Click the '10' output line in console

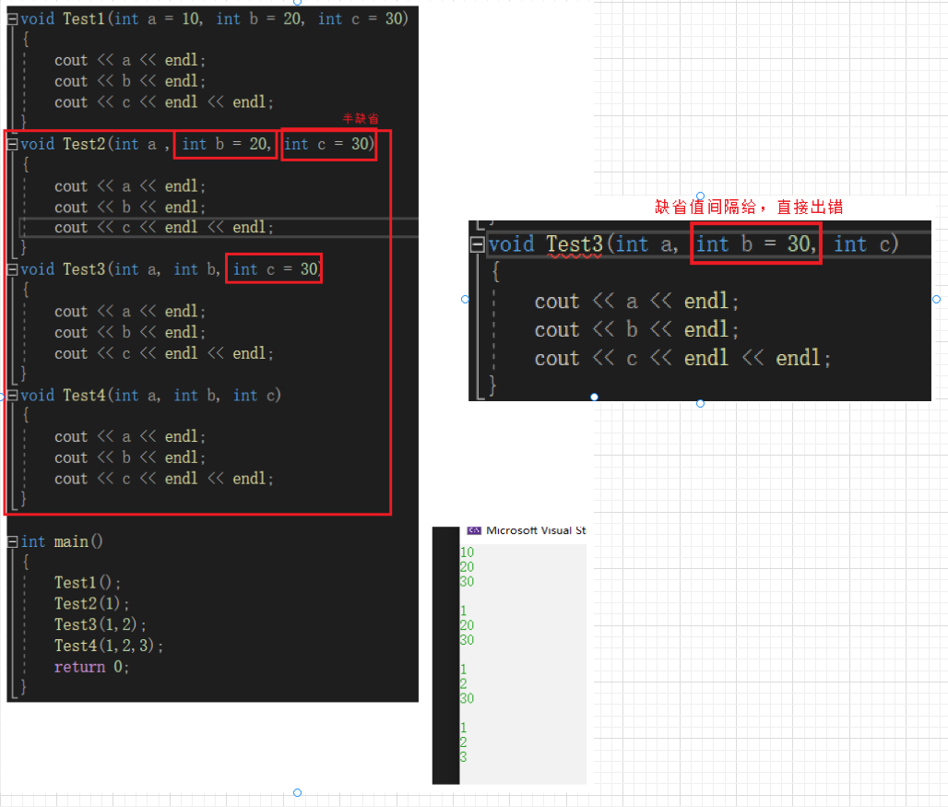pyautogui.click(x=468, y=552)
